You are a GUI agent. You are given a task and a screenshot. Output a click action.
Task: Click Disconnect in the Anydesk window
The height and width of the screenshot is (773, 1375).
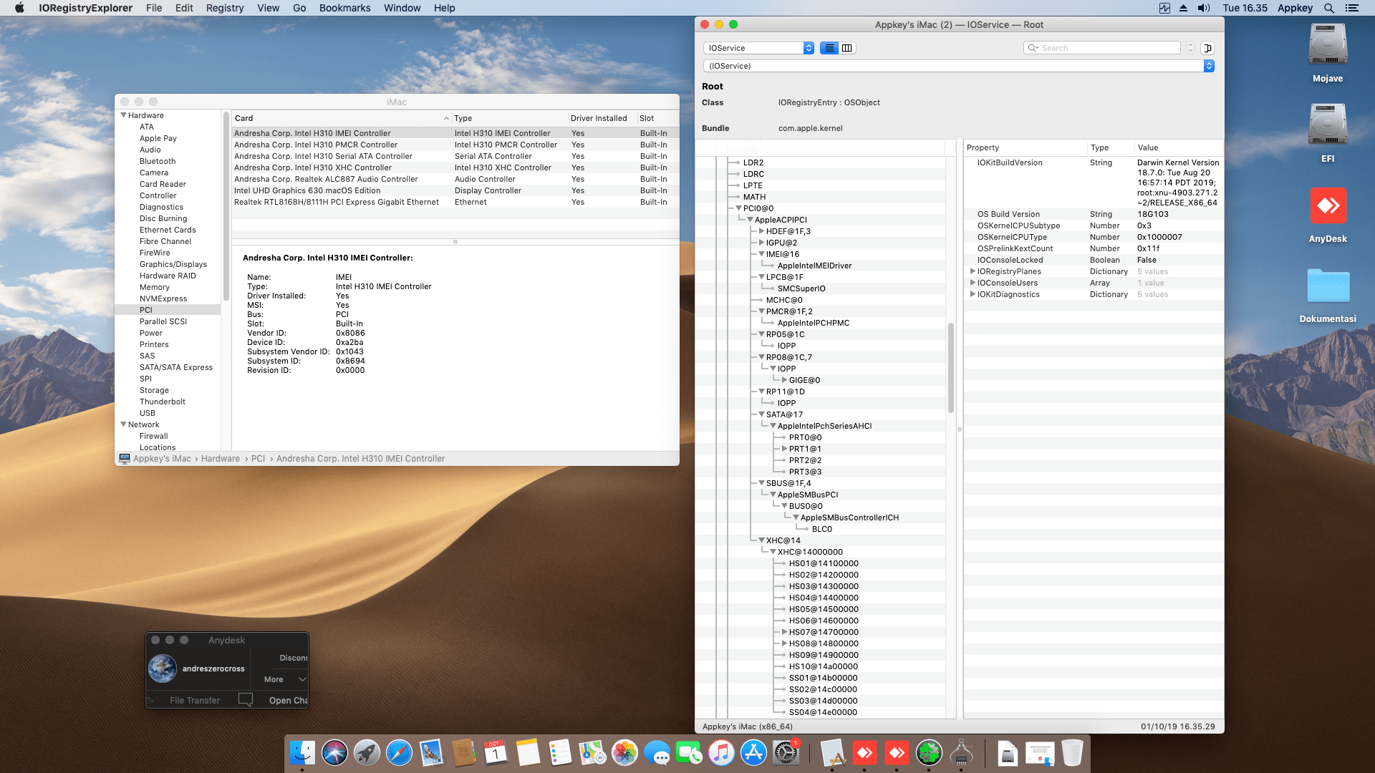pos(293,658)
